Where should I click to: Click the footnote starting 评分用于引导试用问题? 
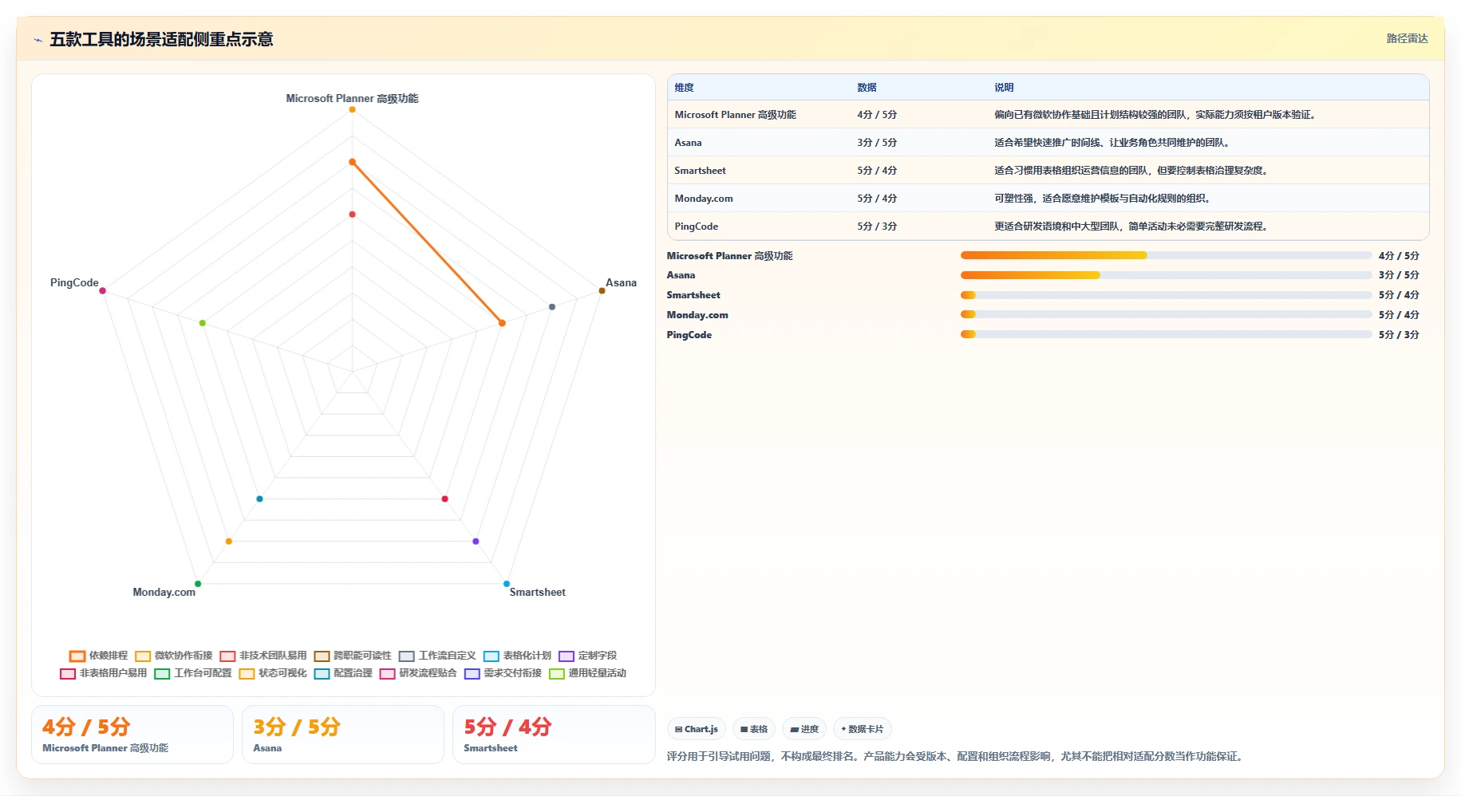(956, 757)
